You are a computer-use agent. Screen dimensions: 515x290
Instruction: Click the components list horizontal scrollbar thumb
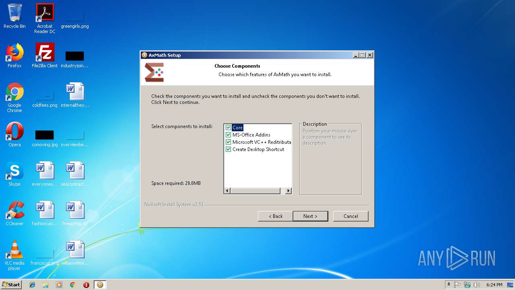pyautogui.click(x=255, y=191)
